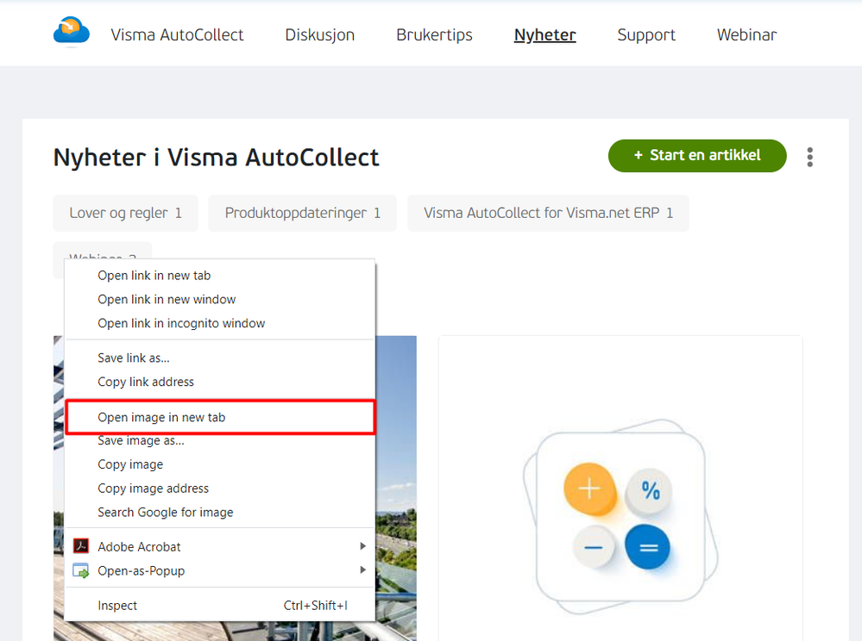Image resolution: width=862 pixels, height=641 pixels.
Task: Select Open image in new tab
Action: coord(220,417)
